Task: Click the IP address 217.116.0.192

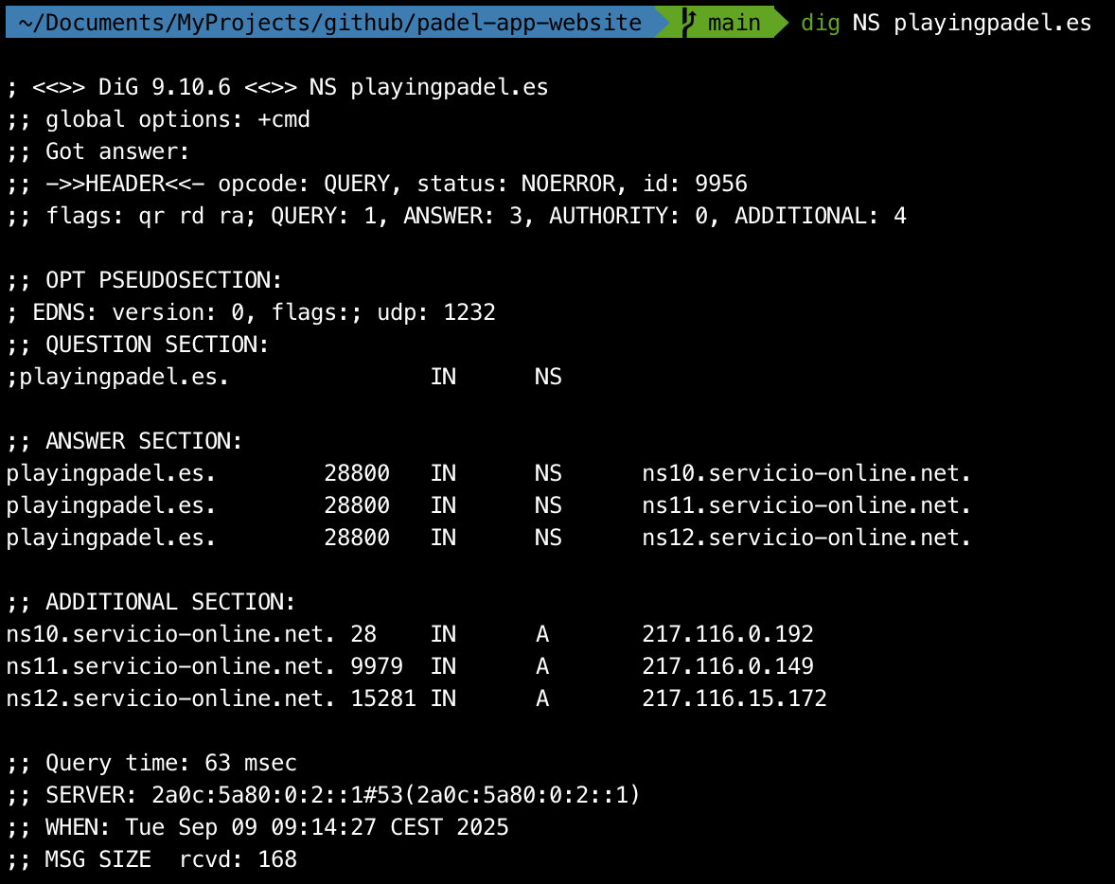Action: [x=727, y=633]
